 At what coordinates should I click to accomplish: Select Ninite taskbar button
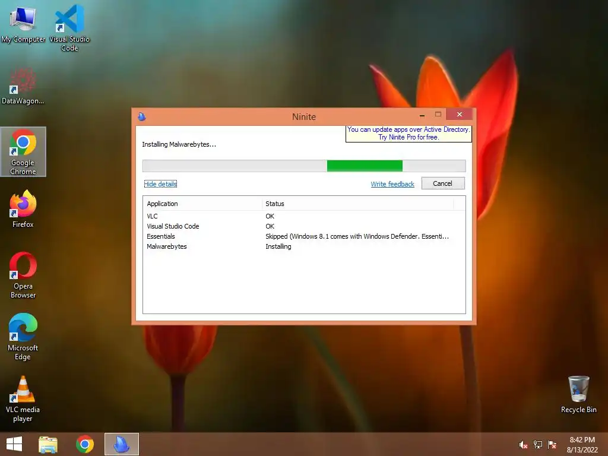coord(121,444)
